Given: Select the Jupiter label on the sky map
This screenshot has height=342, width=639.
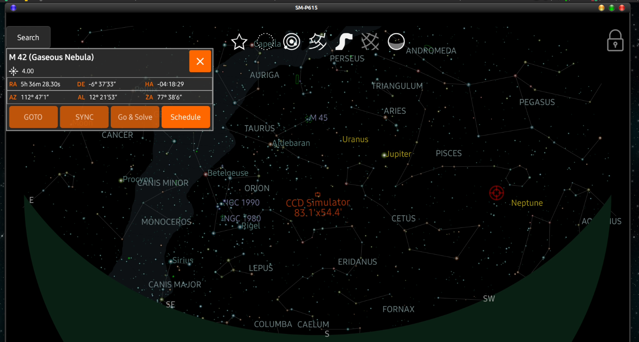Looking at the screenshot, I should coord(399,154).
